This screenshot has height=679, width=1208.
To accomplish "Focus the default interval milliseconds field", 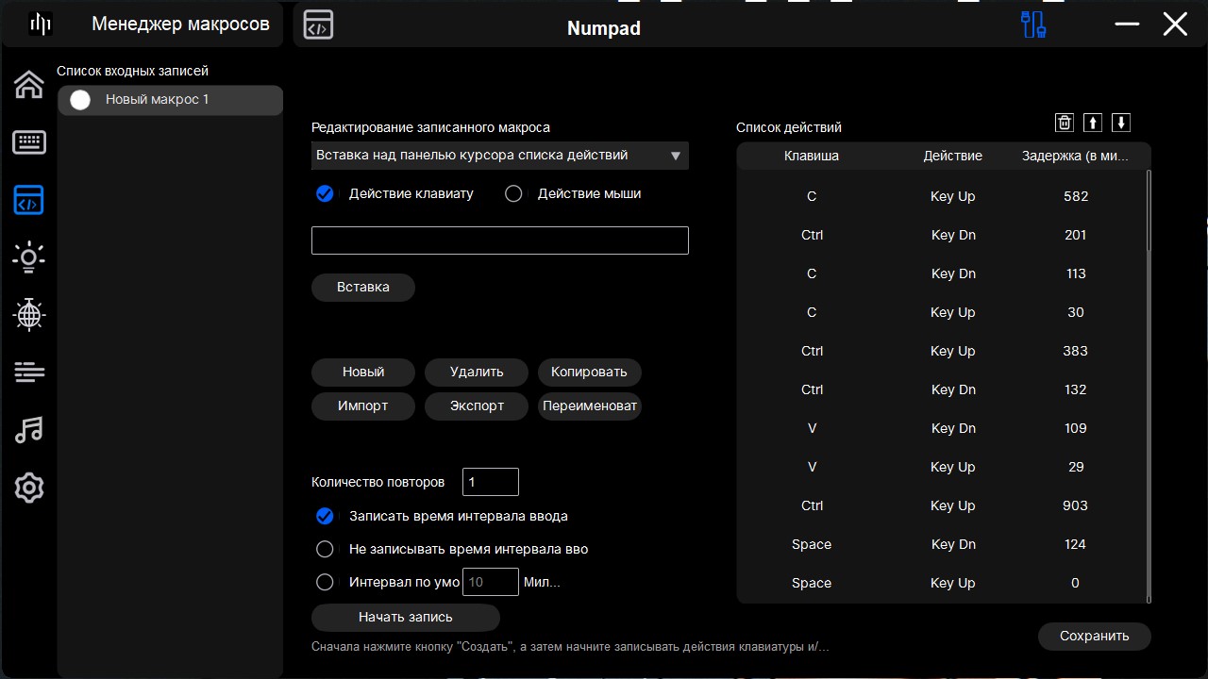I will click(x=491, y=582).
